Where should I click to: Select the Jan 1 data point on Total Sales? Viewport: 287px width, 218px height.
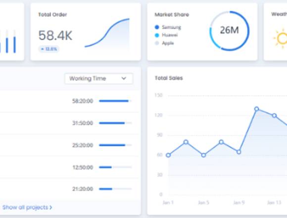pos(168,155)
